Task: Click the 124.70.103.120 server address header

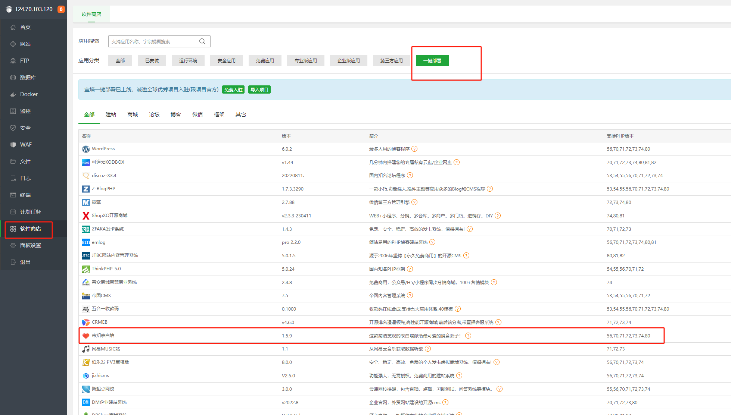Action: coord(34,9)
